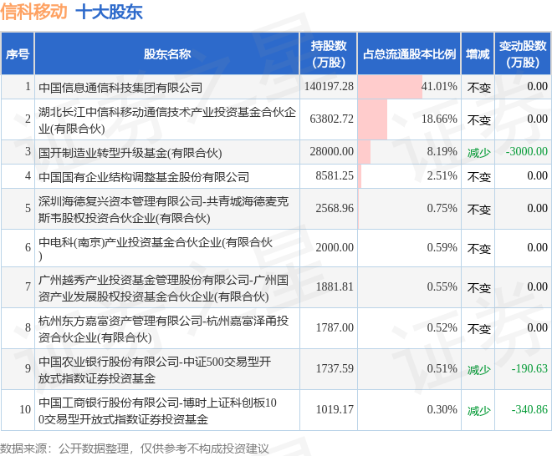The height and width of the screenshot is (456, 552).
Task: Click holding value 140197.28
Action: (x=329, y=86)
